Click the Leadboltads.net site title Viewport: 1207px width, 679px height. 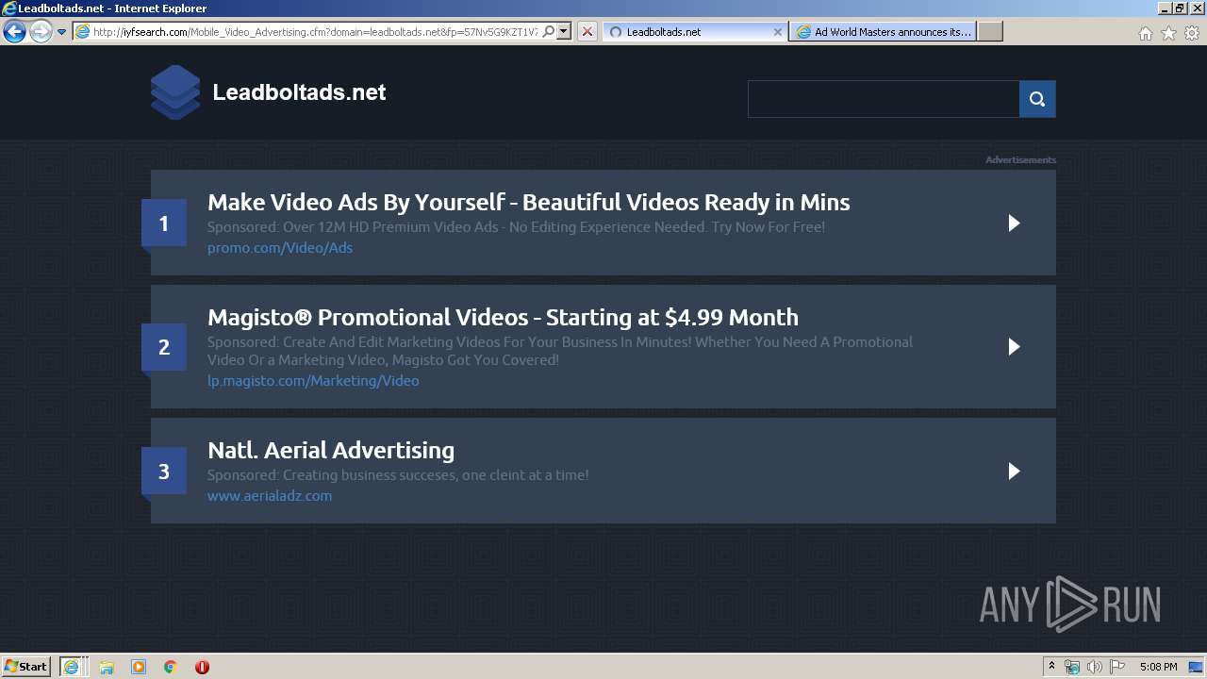pyautogui.click(x=299, y=92)
